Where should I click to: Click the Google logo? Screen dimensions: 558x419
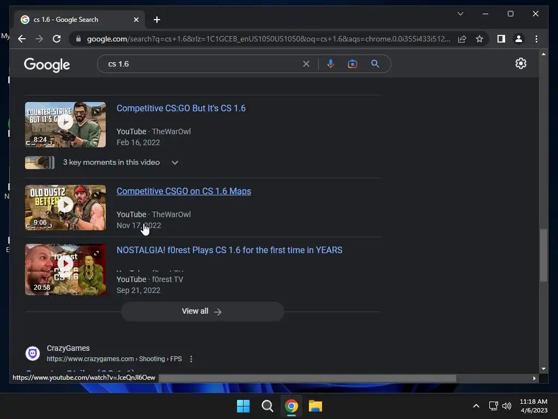47,64
